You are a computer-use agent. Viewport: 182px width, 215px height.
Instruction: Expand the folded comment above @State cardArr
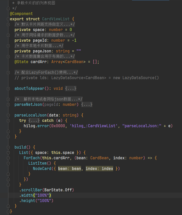click(x=8, y=56)
